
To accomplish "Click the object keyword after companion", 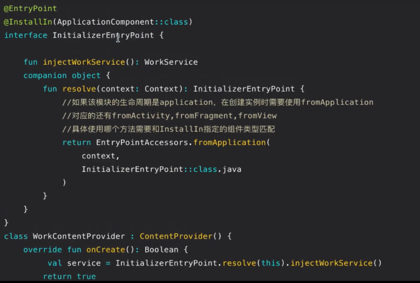I will [86, 76].
